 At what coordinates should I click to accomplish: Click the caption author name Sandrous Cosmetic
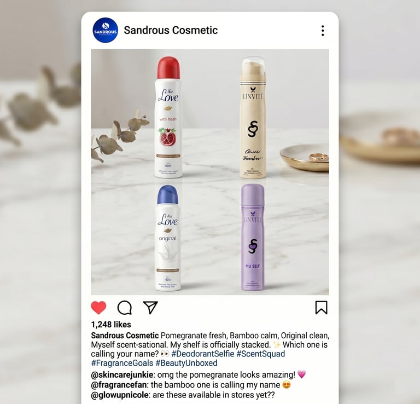click(125, 336)
